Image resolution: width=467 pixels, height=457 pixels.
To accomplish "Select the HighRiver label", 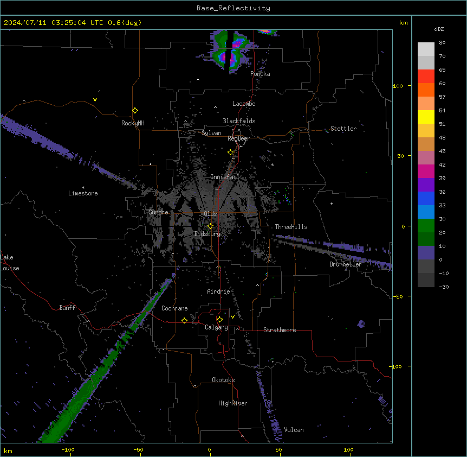I will tap(233, 403).
